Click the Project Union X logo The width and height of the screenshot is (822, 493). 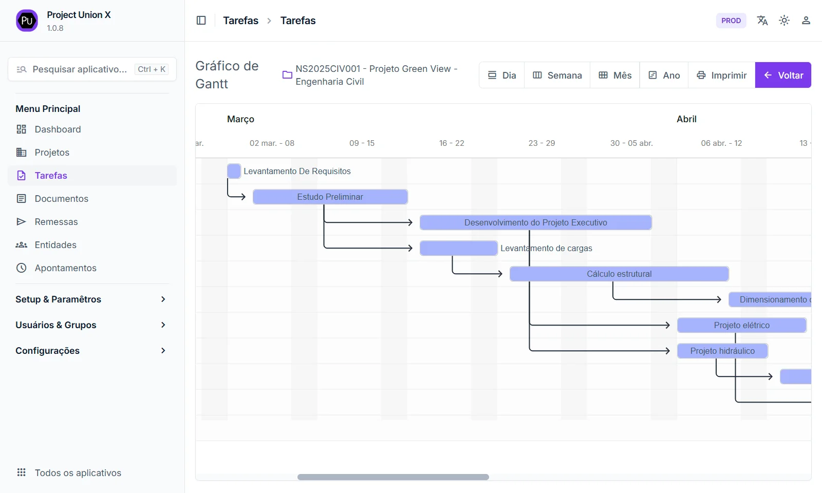[x=27, y=21]
